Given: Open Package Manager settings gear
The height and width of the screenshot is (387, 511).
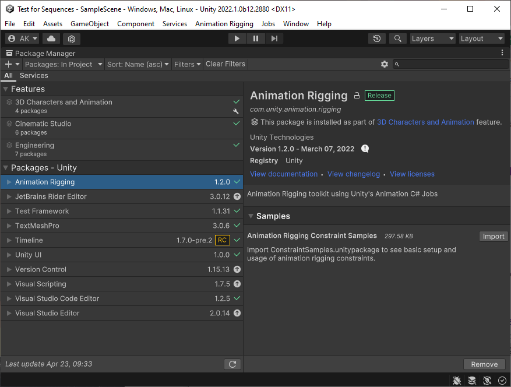Looking at the screenshot, I should 384,64.
